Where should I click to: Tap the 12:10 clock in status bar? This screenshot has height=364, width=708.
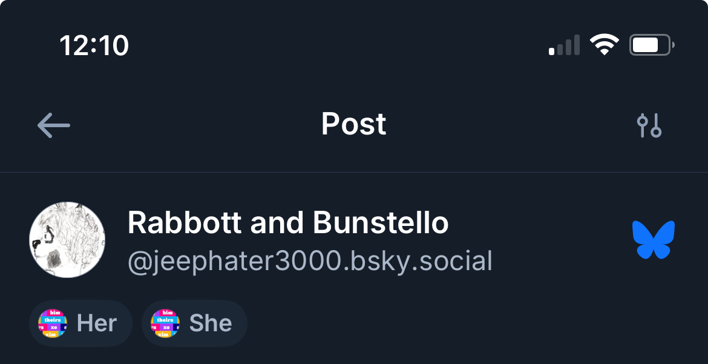(x=94, y=45)
